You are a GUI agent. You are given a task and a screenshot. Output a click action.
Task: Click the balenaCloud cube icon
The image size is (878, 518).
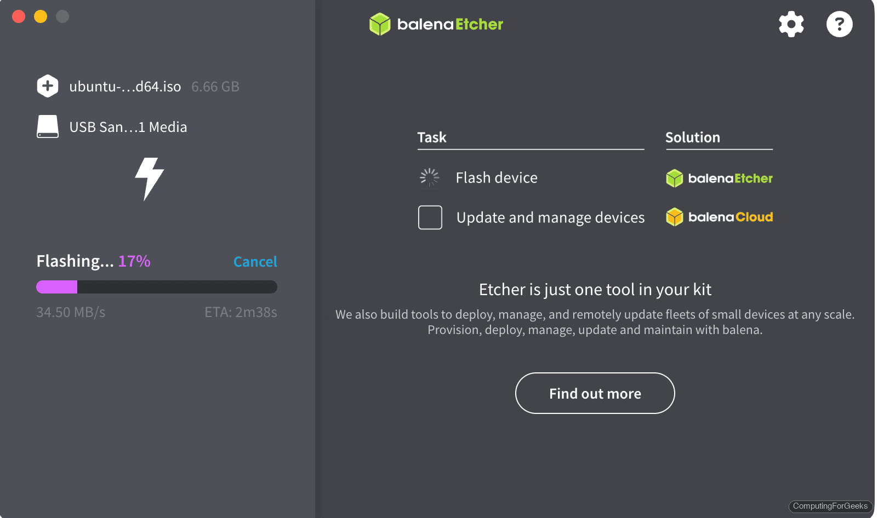675,217
